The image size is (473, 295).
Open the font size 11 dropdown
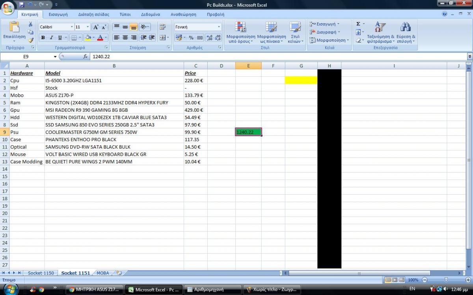[88, 27]
